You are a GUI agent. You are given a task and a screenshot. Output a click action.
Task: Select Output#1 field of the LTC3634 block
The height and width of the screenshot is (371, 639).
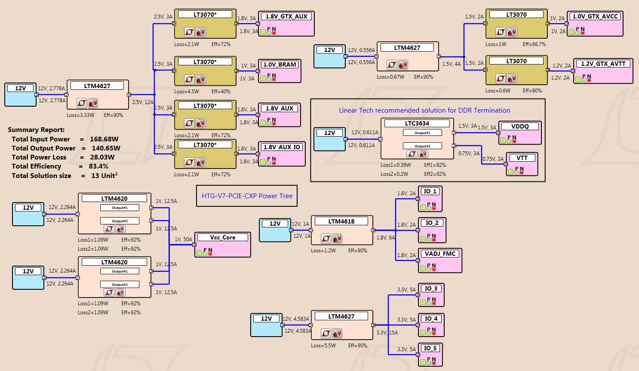[x=422, y=133]
